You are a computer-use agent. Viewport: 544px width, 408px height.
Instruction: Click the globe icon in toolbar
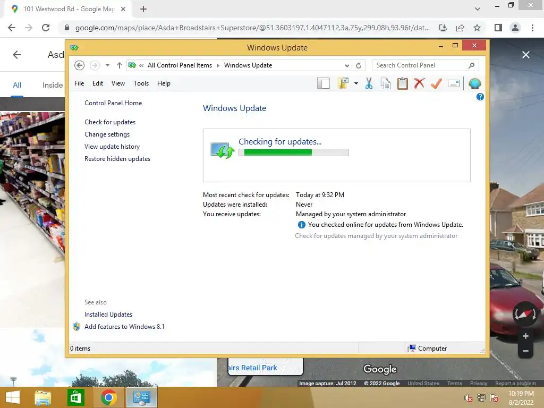click(474, 83)
